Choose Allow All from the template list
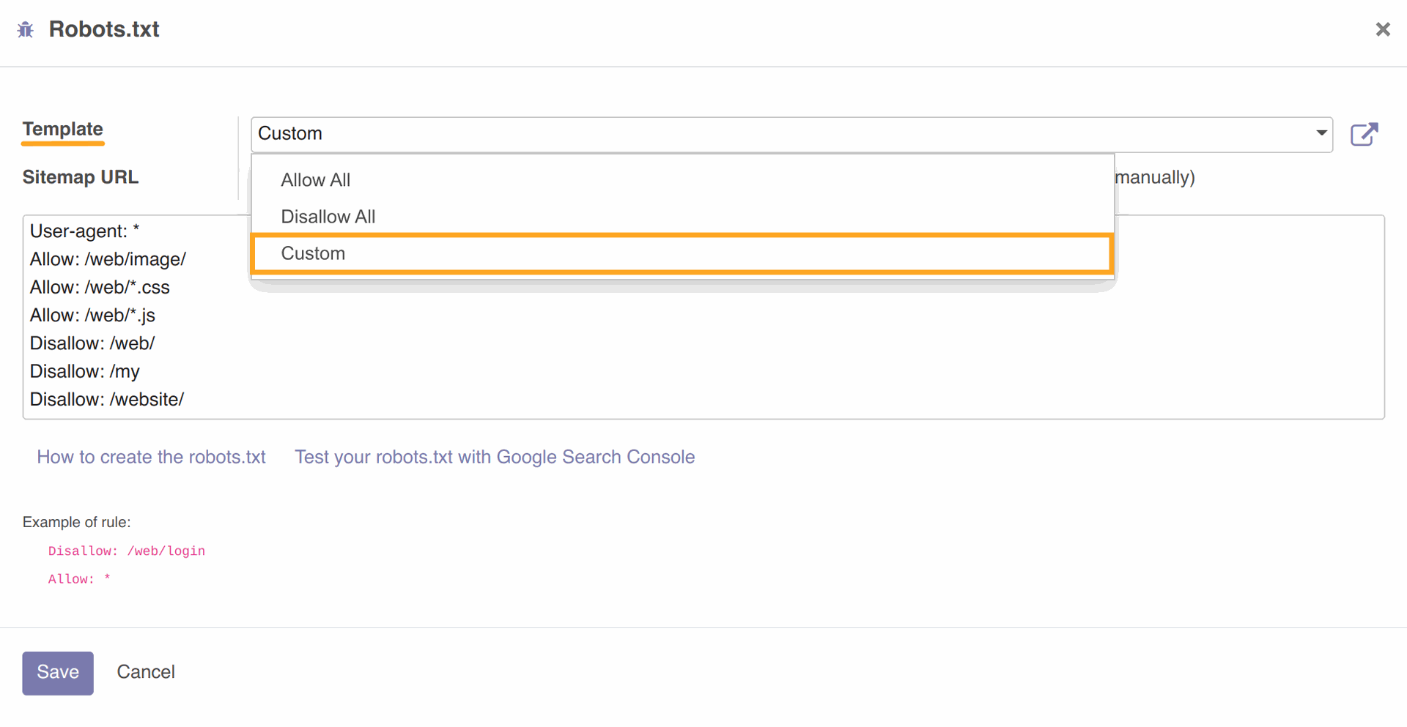Image resolution: width=1407 pixels, height=727 pixels. click(682, 180)
